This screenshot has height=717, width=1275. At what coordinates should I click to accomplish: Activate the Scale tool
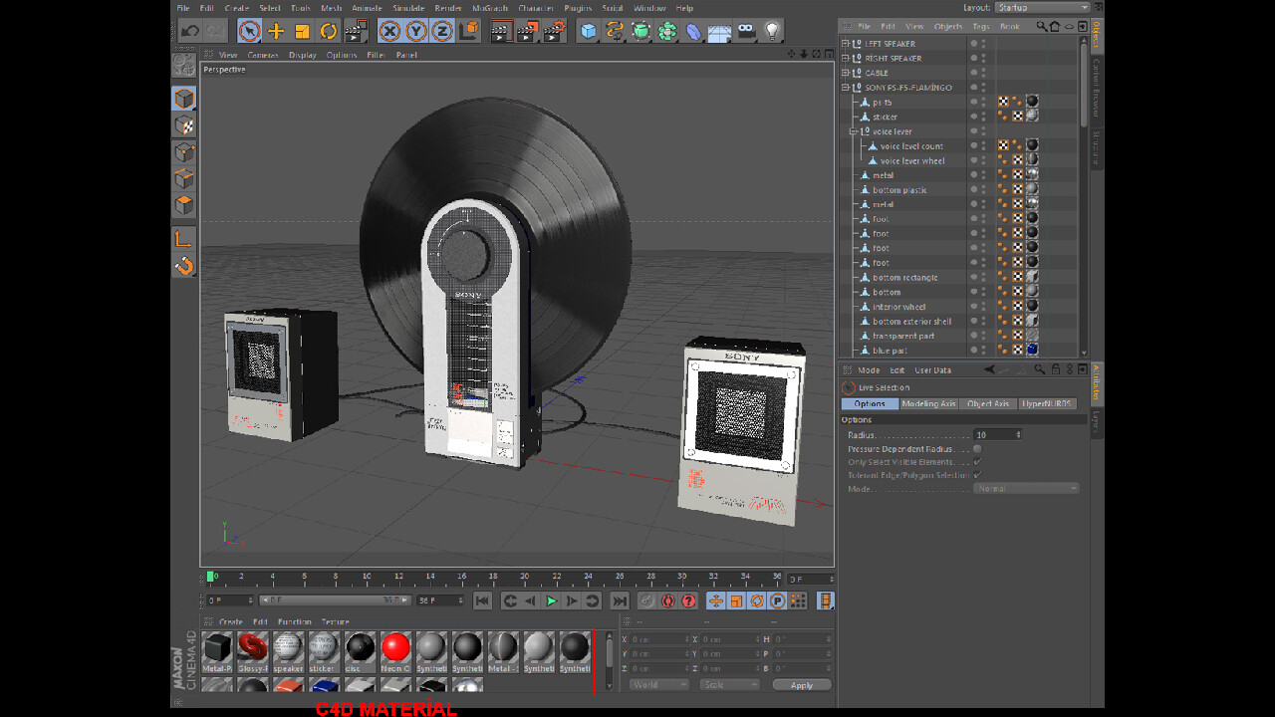coord(301,31)
